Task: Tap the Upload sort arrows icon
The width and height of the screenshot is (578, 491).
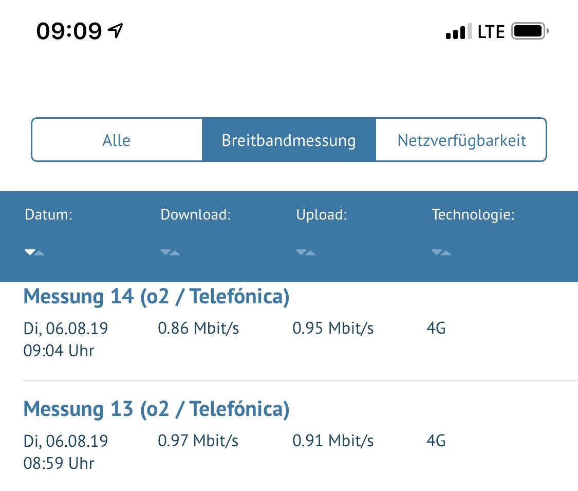Action: tap(306, 252)
